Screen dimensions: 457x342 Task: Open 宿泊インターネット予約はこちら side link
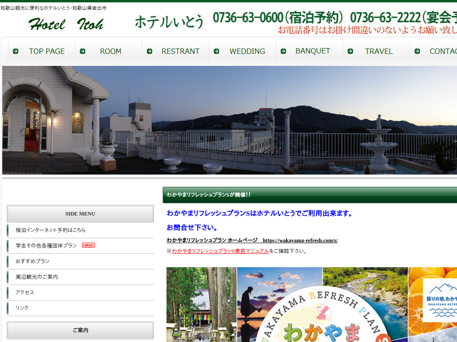(x=80, y=230)
